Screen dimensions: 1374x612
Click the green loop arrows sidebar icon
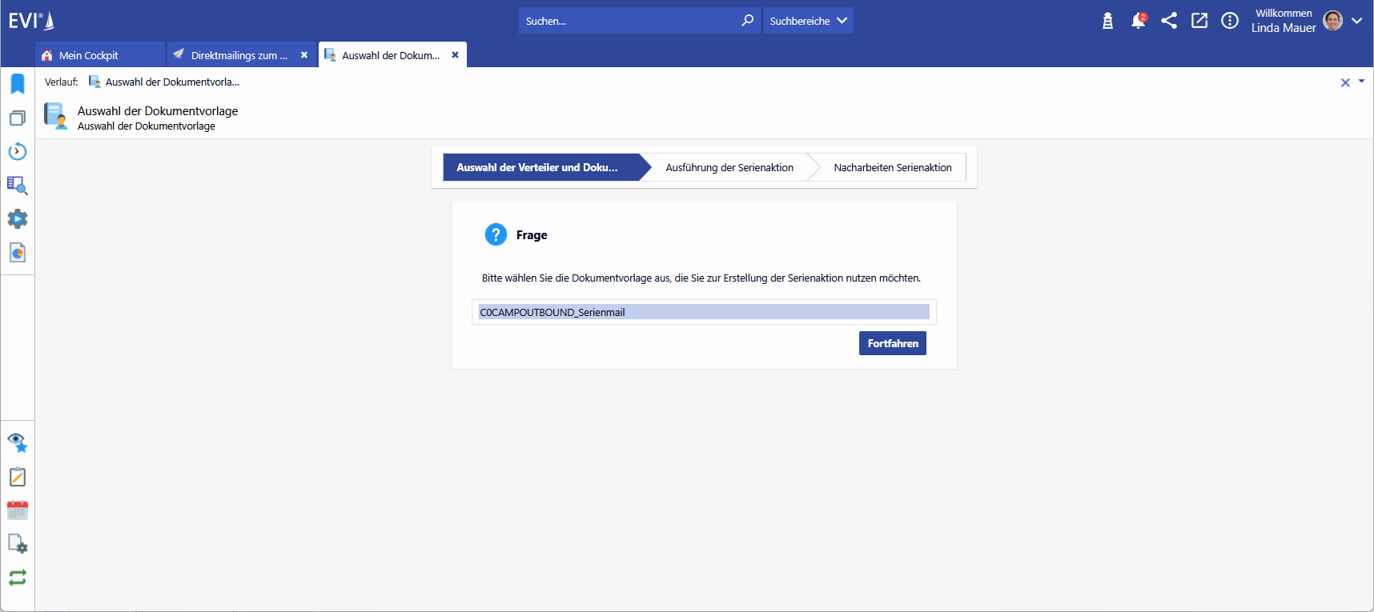tap(18, 578)
